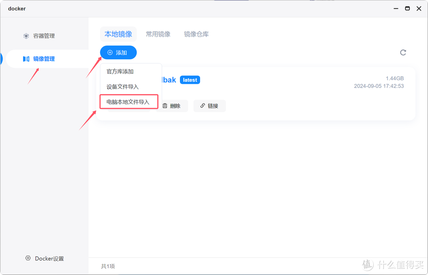Click the 链接 button on the image row

pos(209,105)
